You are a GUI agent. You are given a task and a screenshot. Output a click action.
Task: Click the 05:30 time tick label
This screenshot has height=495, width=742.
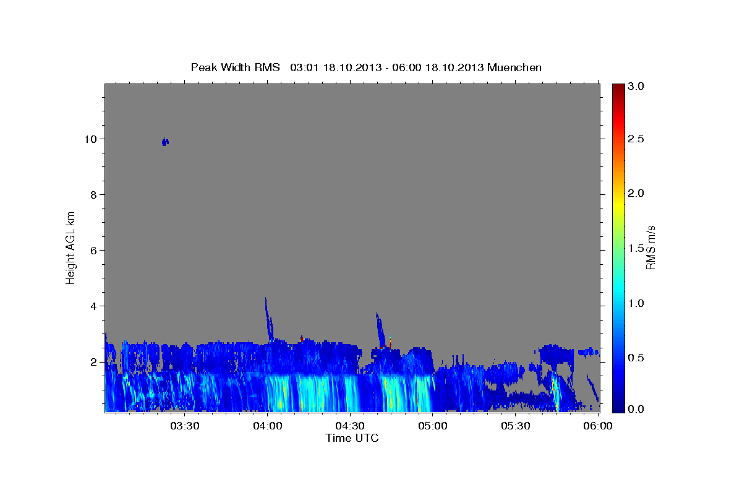(x=516, y=426)
